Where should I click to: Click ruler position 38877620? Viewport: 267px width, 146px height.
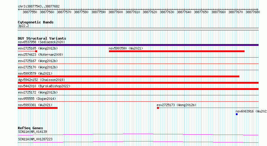[150, 12]
